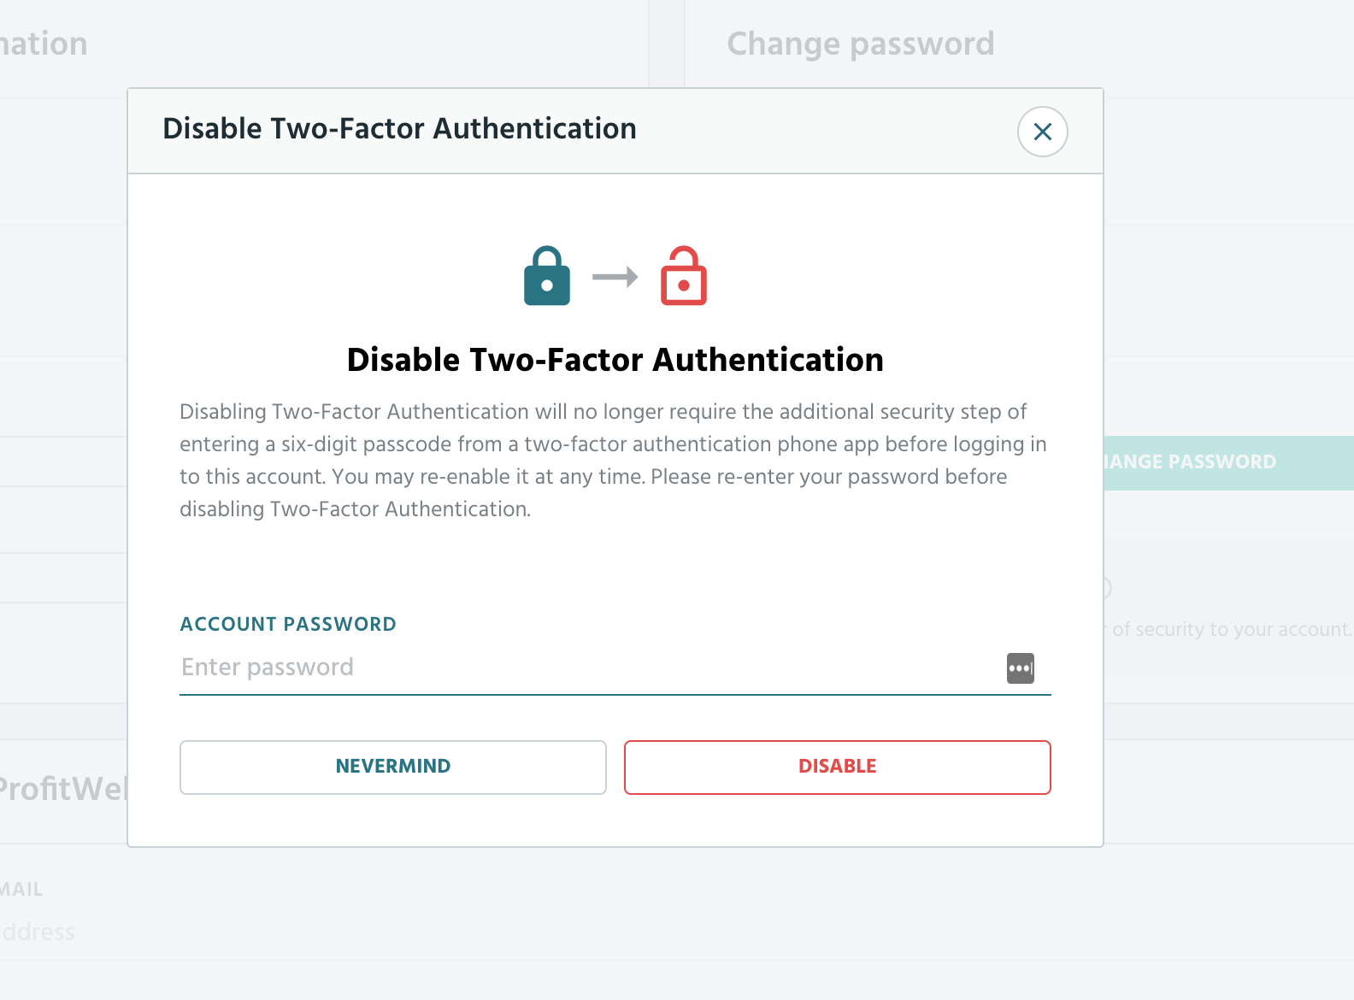The image size is (1354, 1000).
Task: Click the faded information heading at top left
Action: point(44,44)
